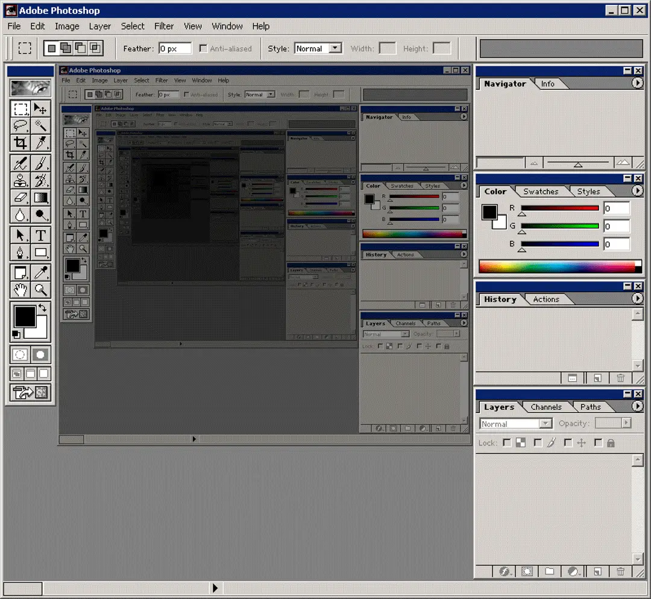Switch to the Actions tab
The image size is (651, 599).
click(546, 299)
